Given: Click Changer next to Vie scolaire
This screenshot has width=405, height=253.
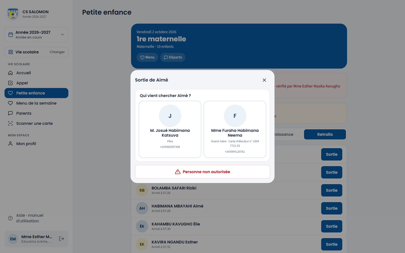Looking at the screenshot, I should (57, 52).
